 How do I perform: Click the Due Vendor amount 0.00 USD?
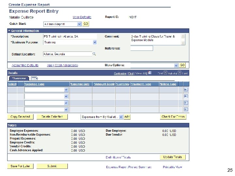pyautogui.click(x=169, y=135)
